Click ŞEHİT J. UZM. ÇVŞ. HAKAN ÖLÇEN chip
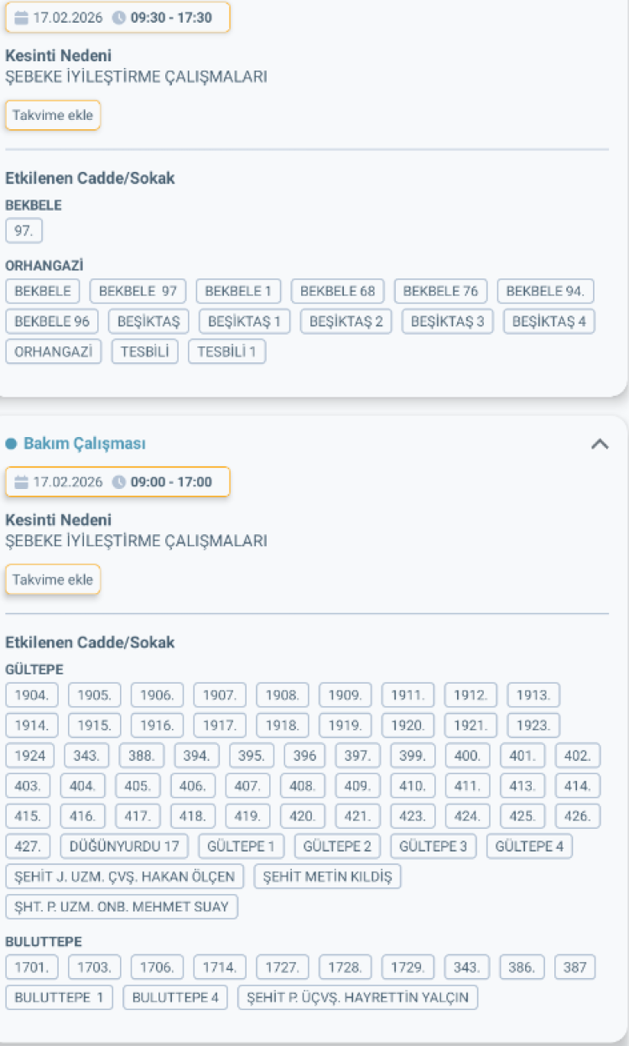629x1046 pixels. tap(125, 877)
